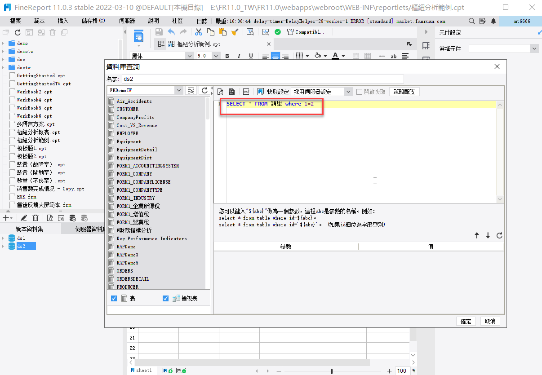Click the move parameter up arrow
542x375 pixels.
[x=477, y=235]
